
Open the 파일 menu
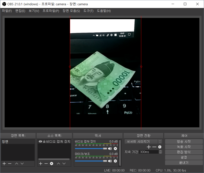(7, 11)
